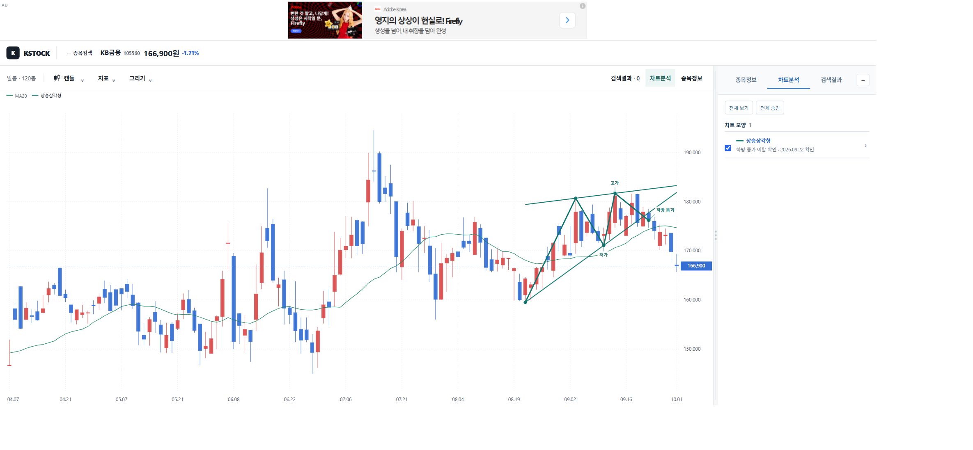Uncheck the 상승삼각형 pattern checkbox
This screenshot has width=973, height=450.
pyautogui.click(x=728, y=148)
